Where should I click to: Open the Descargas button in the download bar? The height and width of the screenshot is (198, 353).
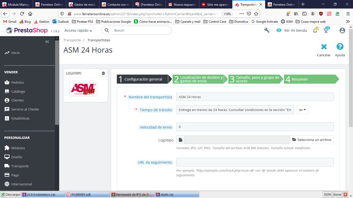click(x=11, y=195)
